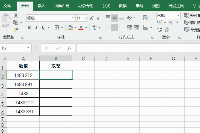Open the font name dropdown

(x=73, y=18)
